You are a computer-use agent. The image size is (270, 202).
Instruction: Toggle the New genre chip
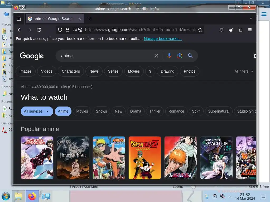pyautogui.click(x=119, y=111)
